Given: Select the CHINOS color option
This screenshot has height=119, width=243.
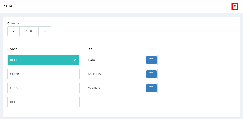Looking at the screenshot, I should click(43, 74).
